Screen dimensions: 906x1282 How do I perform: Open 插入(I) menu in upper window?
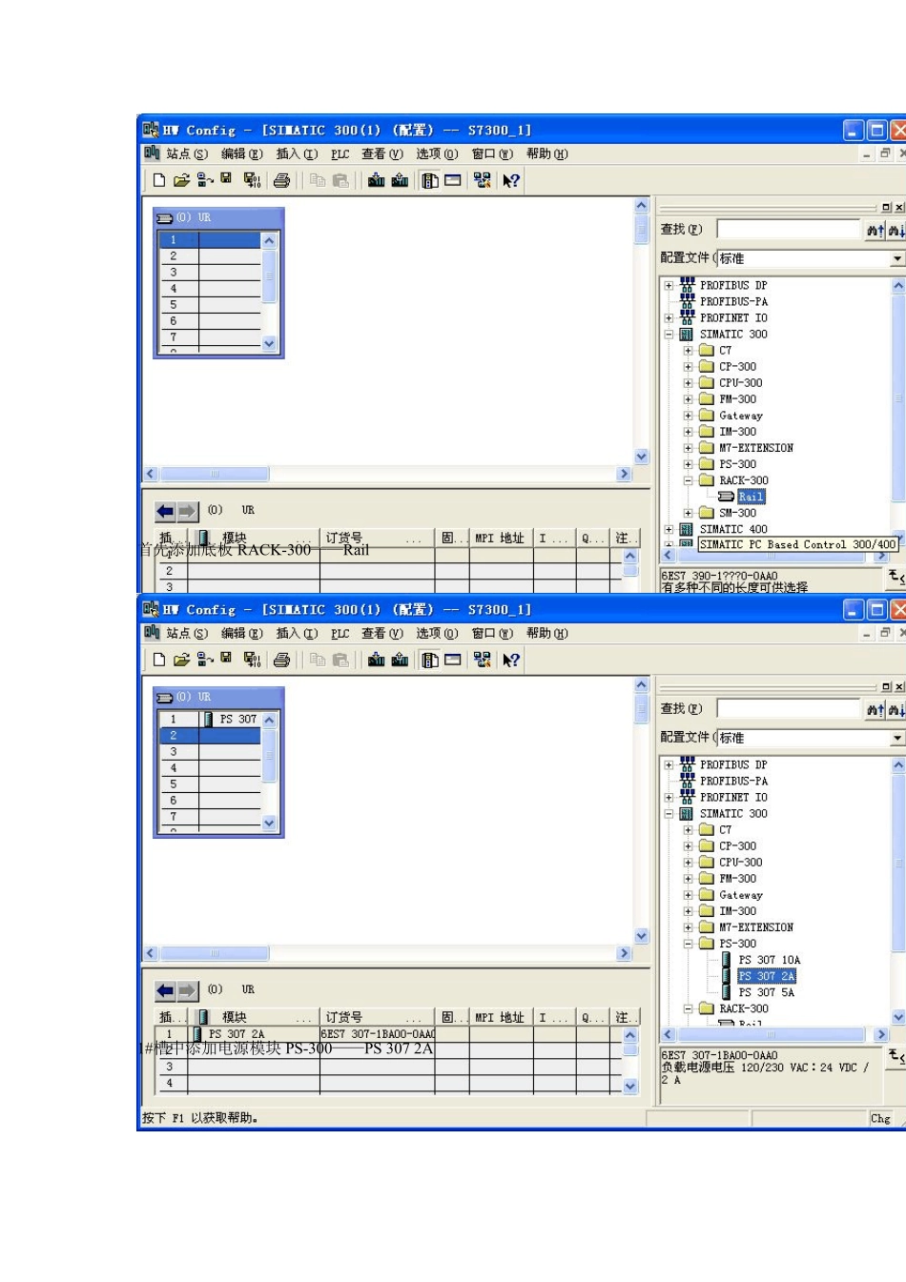click(x=297, y=153)
